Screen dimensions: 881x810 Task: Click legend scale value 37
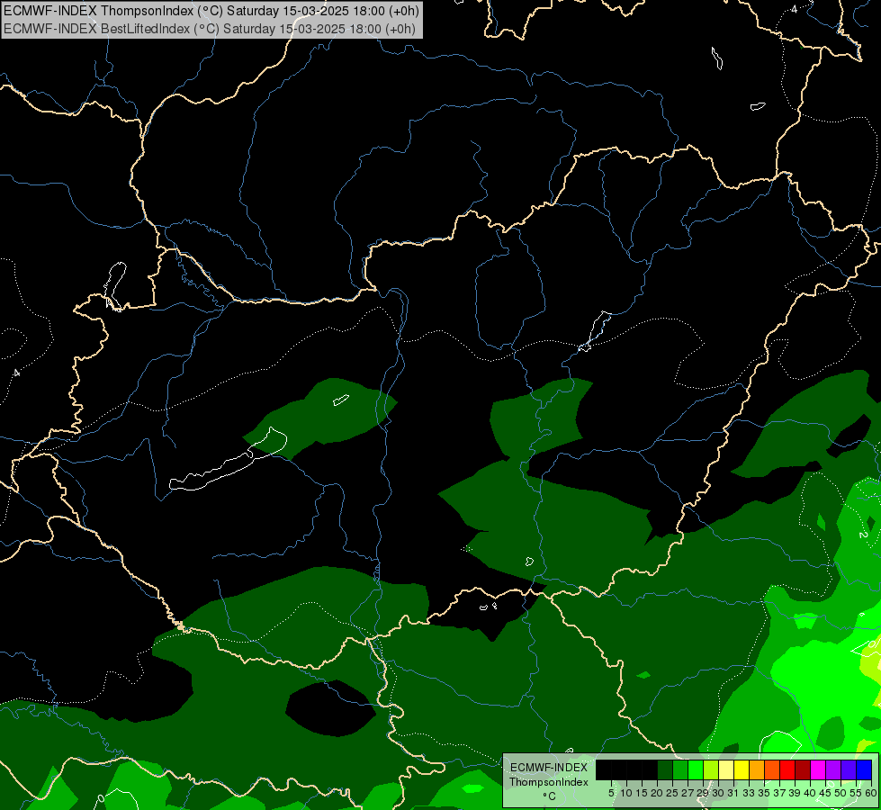coord(779,793)
